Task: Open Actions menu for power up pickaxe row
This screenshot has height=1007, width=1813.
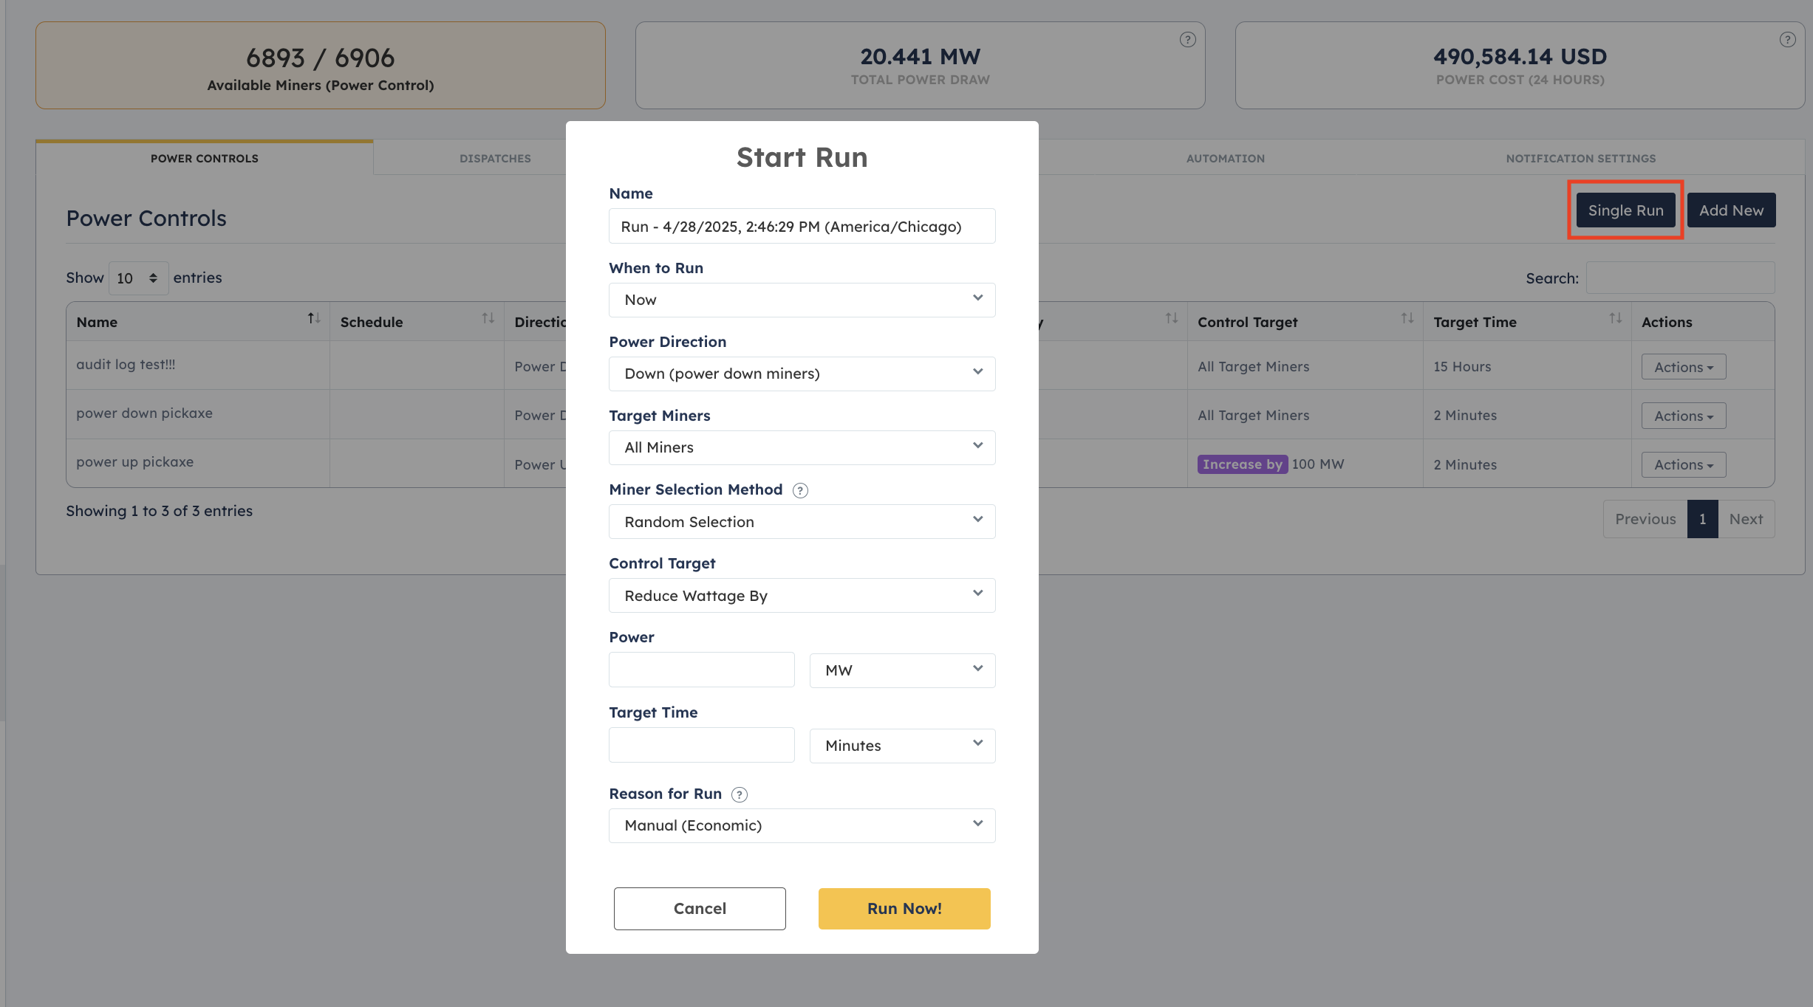Action: click(x=1683, y=464)
